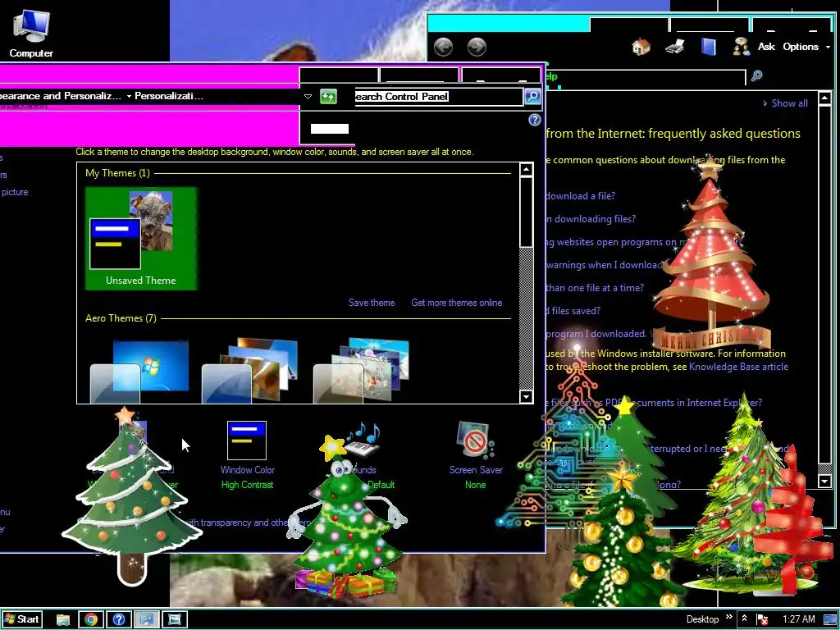This screenshot has width=840, height=630.
Task: Click Save theme link
Action: point(372,303)
